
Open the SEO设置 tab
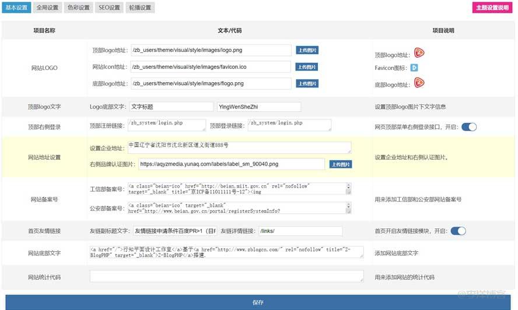pyautogui.click(x=108, y=8)
